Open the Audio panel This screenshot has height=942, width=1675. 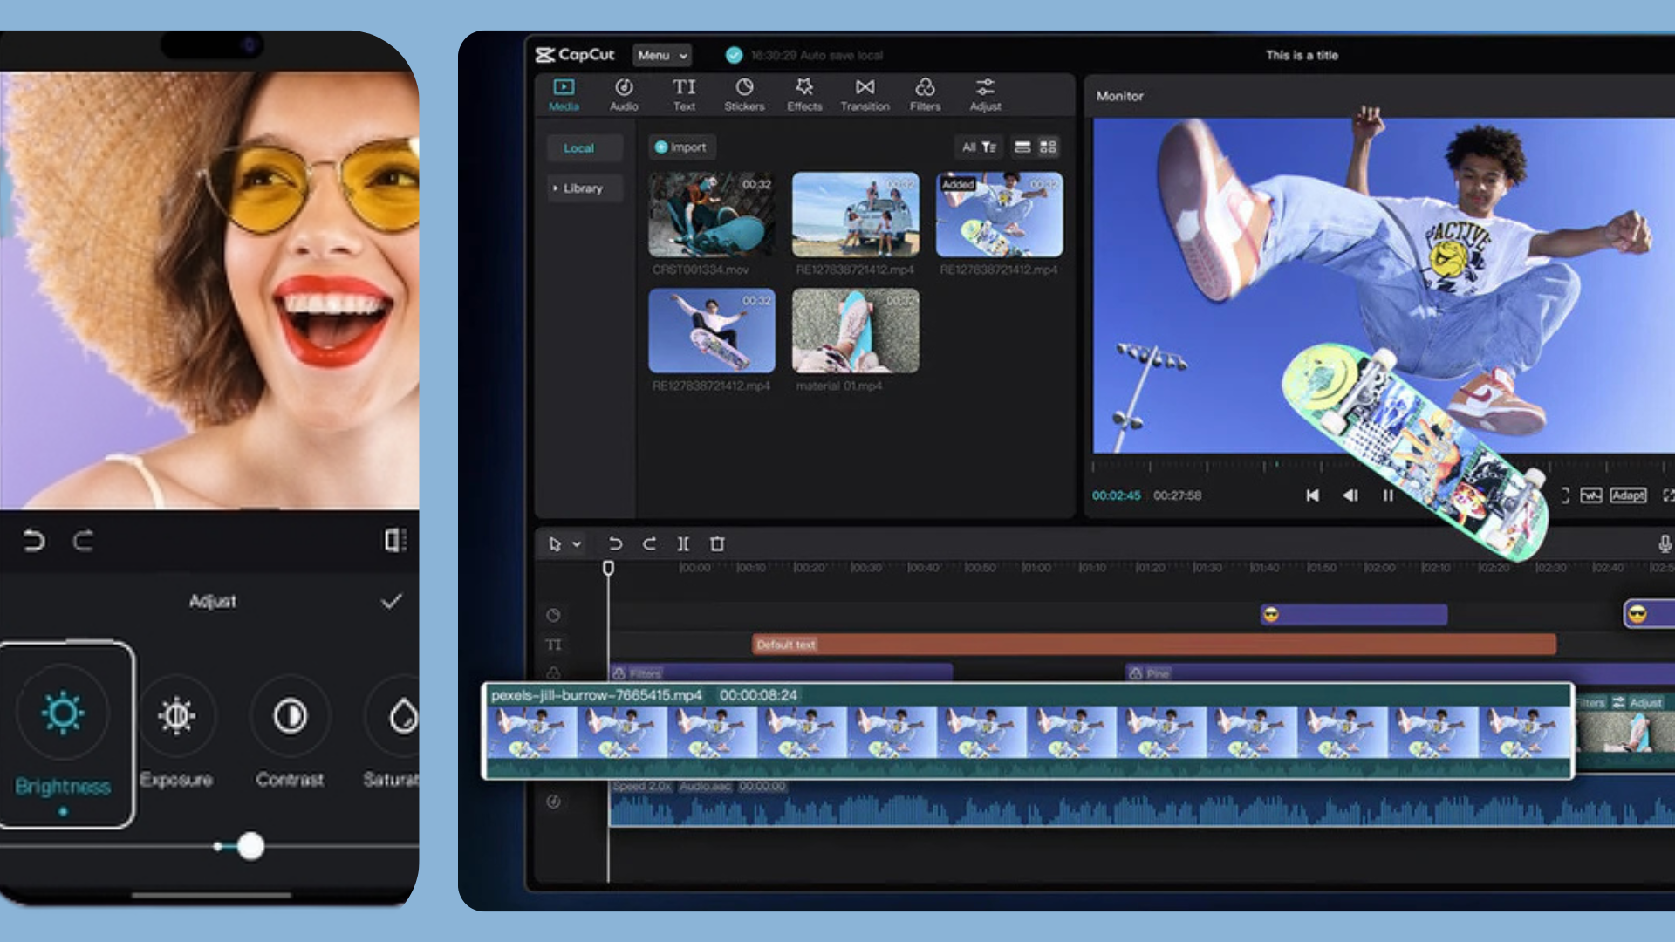point(624,94)
